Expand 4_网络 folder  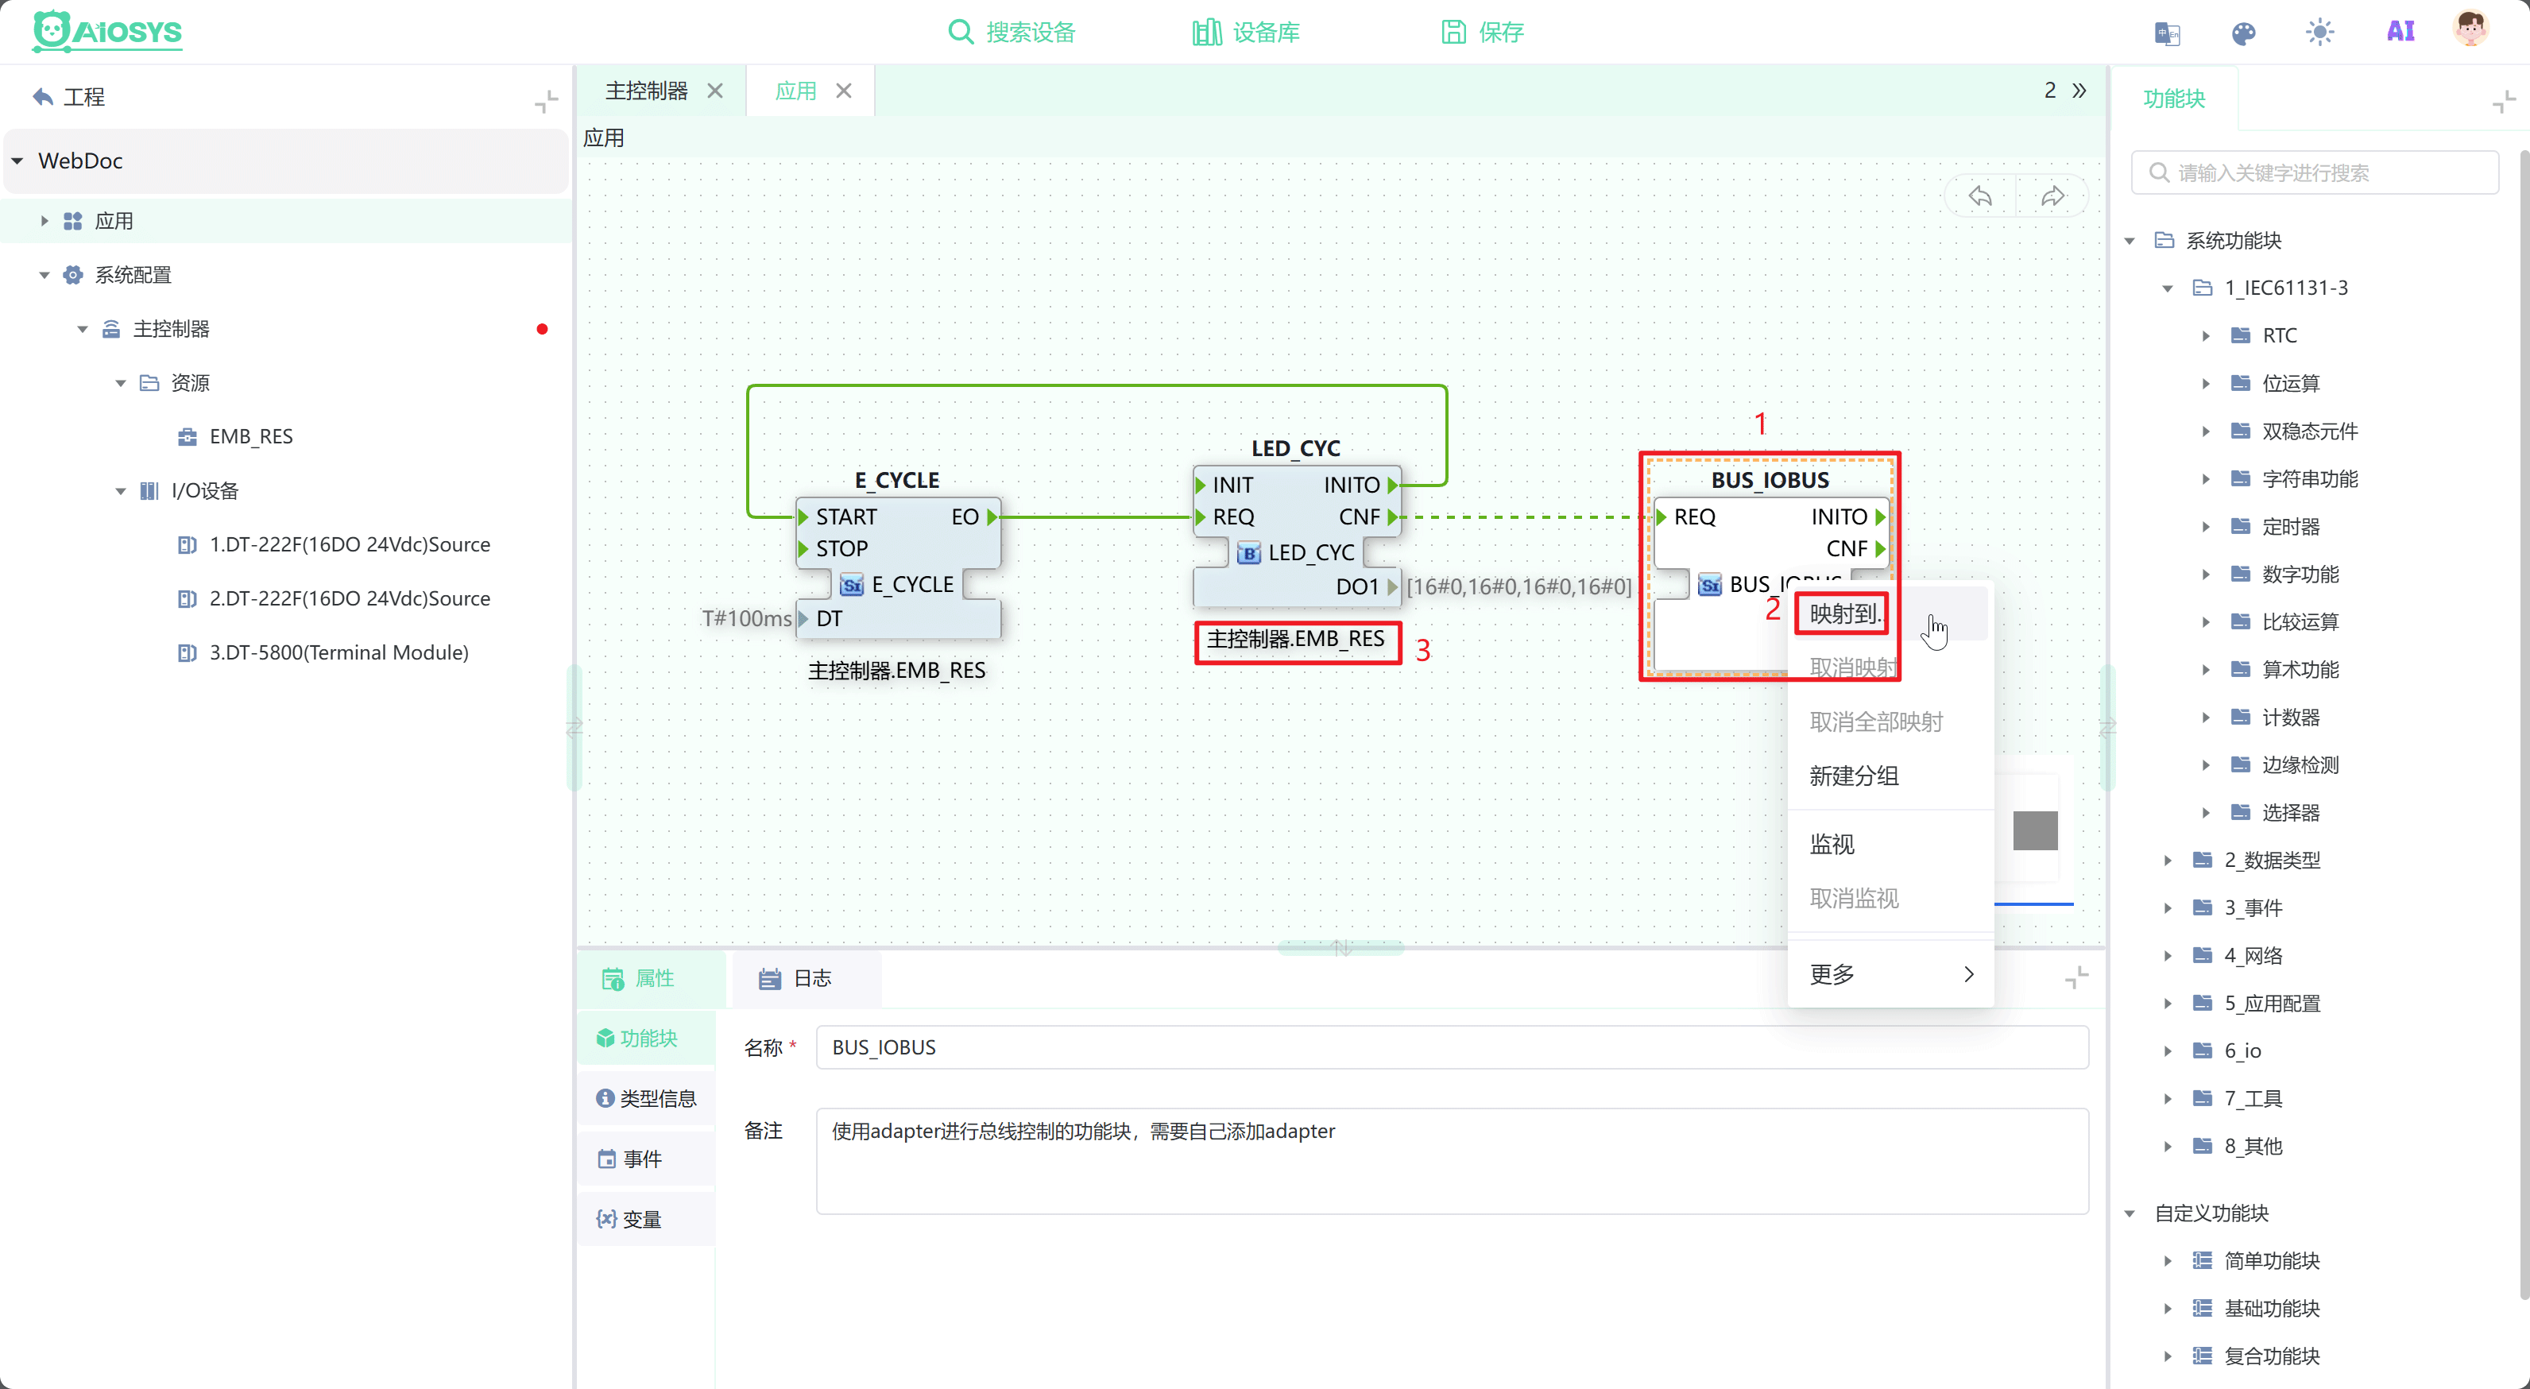tap(2168, 956)
